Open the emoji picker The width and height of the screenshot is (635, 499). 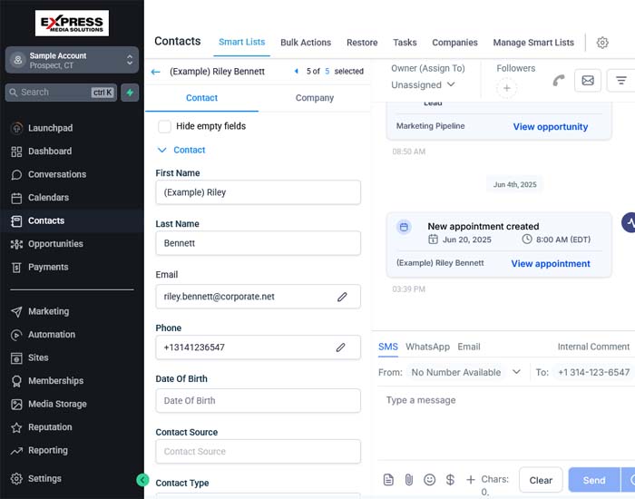pos(429,480)
